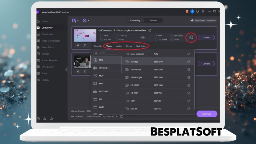
Task: Expand the File Location dropdown
Action: 116,116
